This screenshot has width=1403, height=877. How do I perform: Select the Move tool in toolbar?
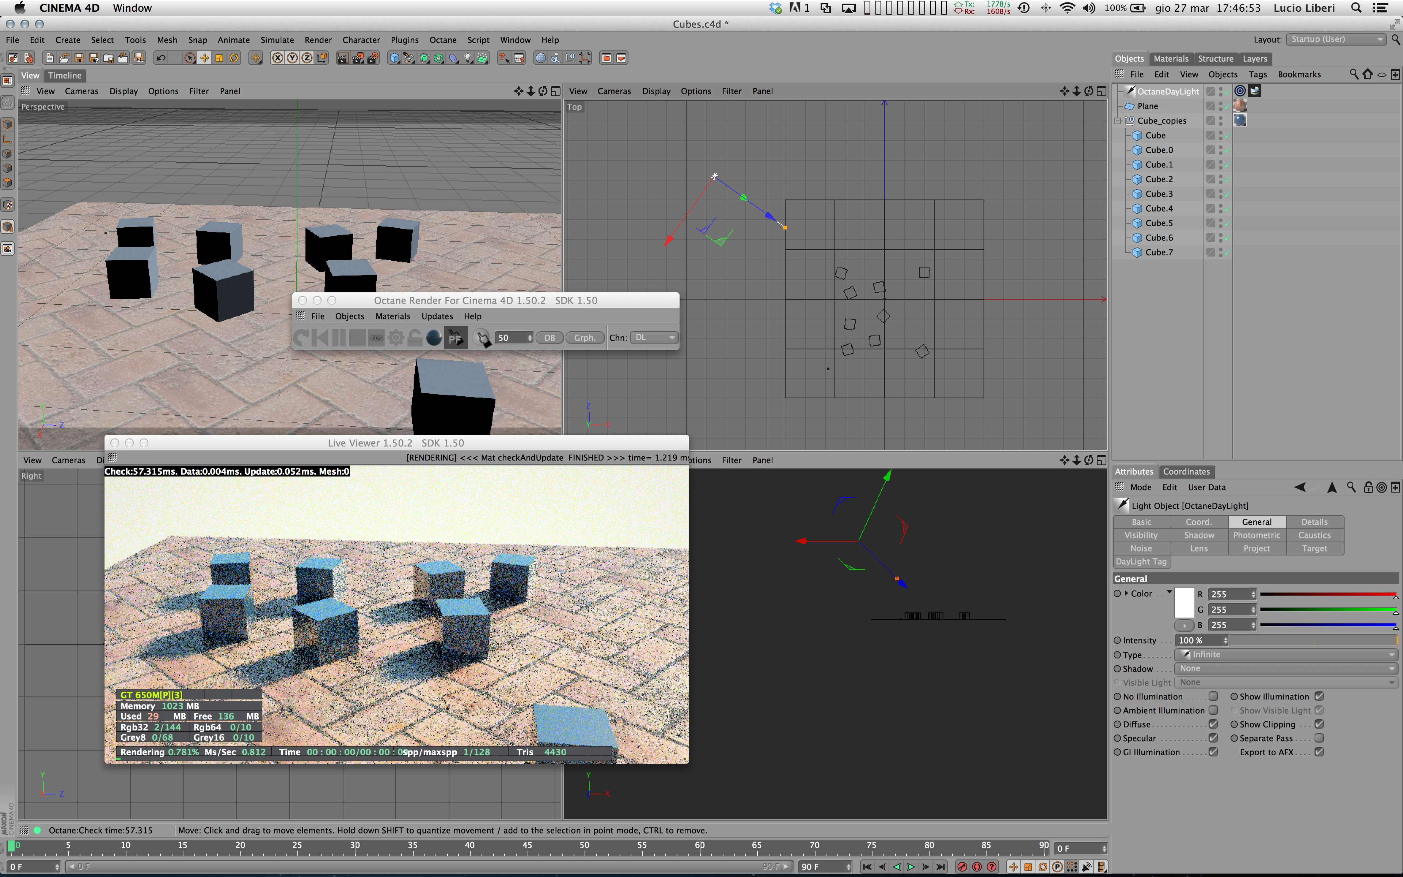point(205,58)
